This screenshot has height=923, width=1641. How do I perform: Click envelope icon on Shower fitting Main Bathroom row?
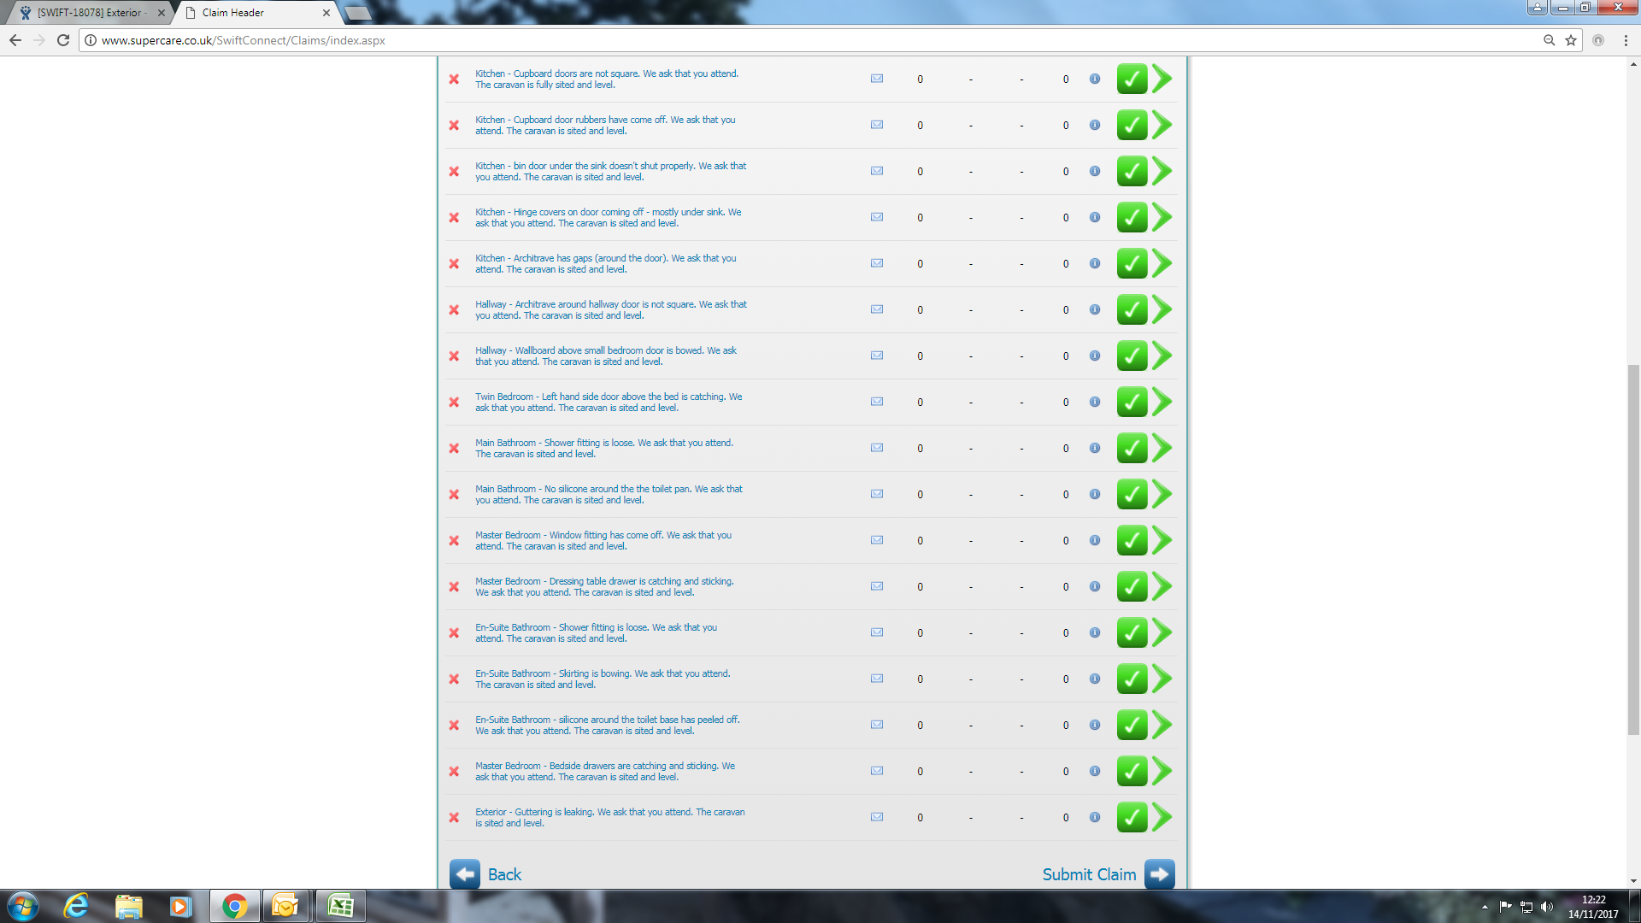click(877, 448)
